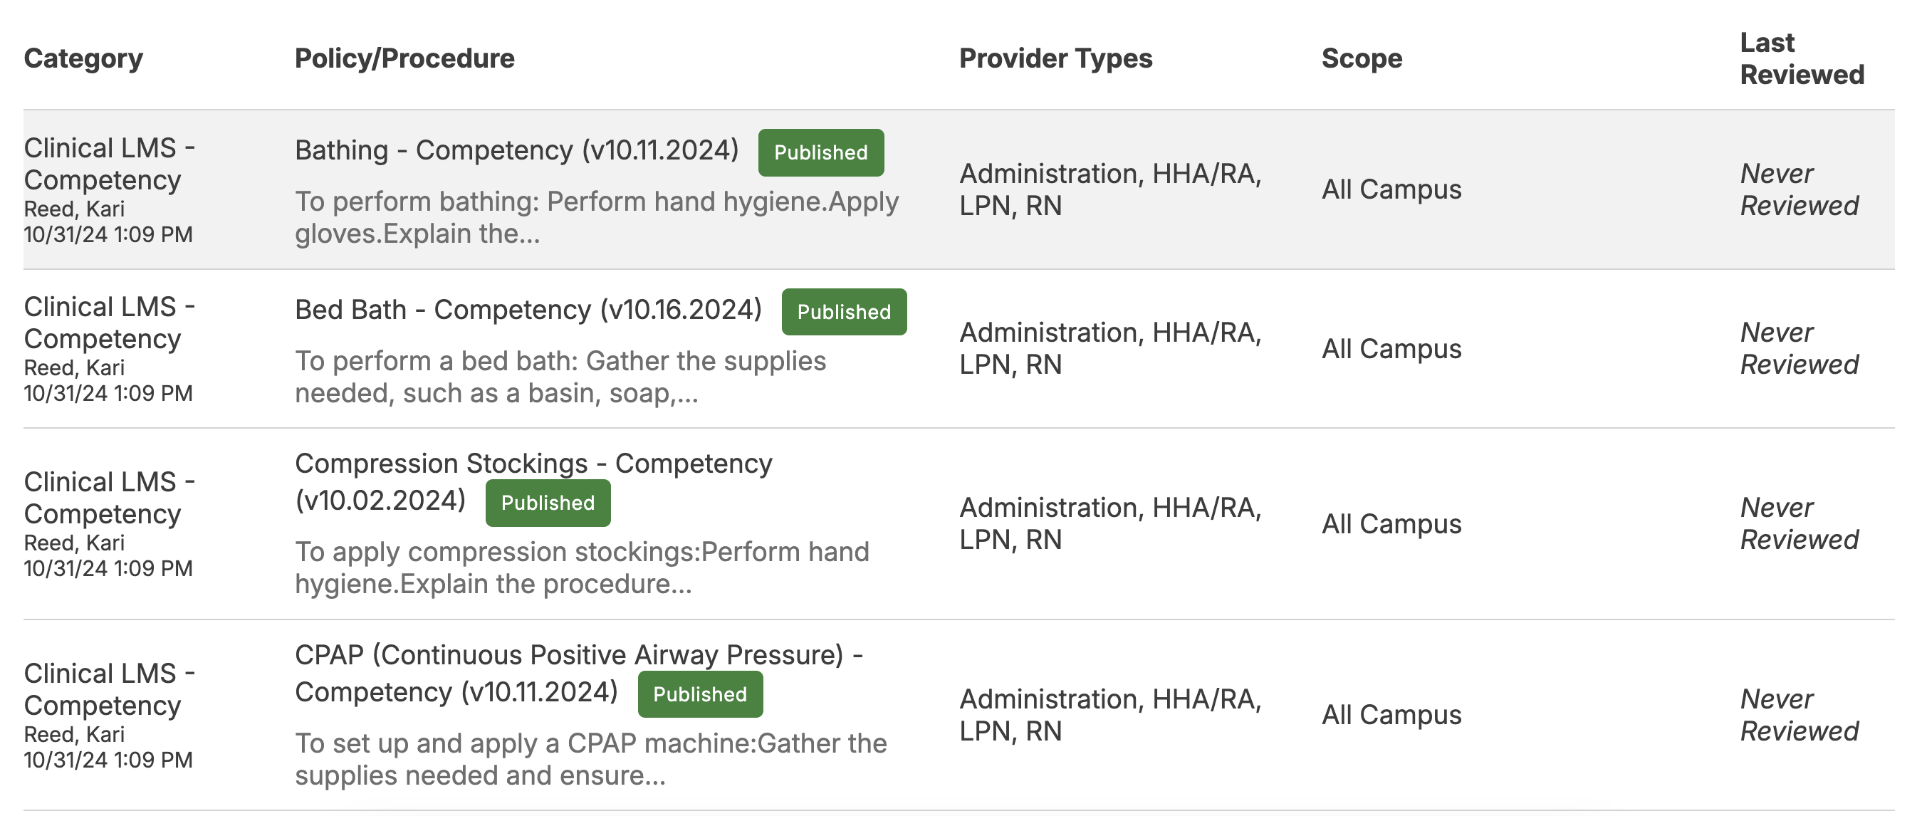Click Published badge on Bathing row
The height and width of the screenshot is (816, 1917).
(x=820, y=152)
